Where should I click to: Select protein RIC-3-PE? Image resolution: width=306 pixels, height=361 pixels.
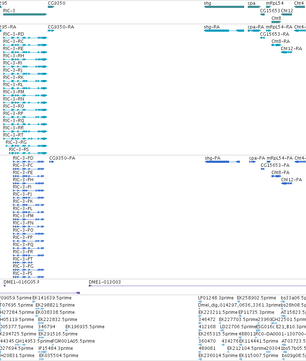pyautogui.click(x=28, y=176)
